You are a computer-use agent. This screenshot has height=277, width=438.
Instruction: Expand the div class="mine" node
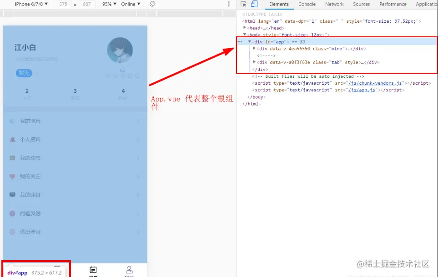(254, 48)
